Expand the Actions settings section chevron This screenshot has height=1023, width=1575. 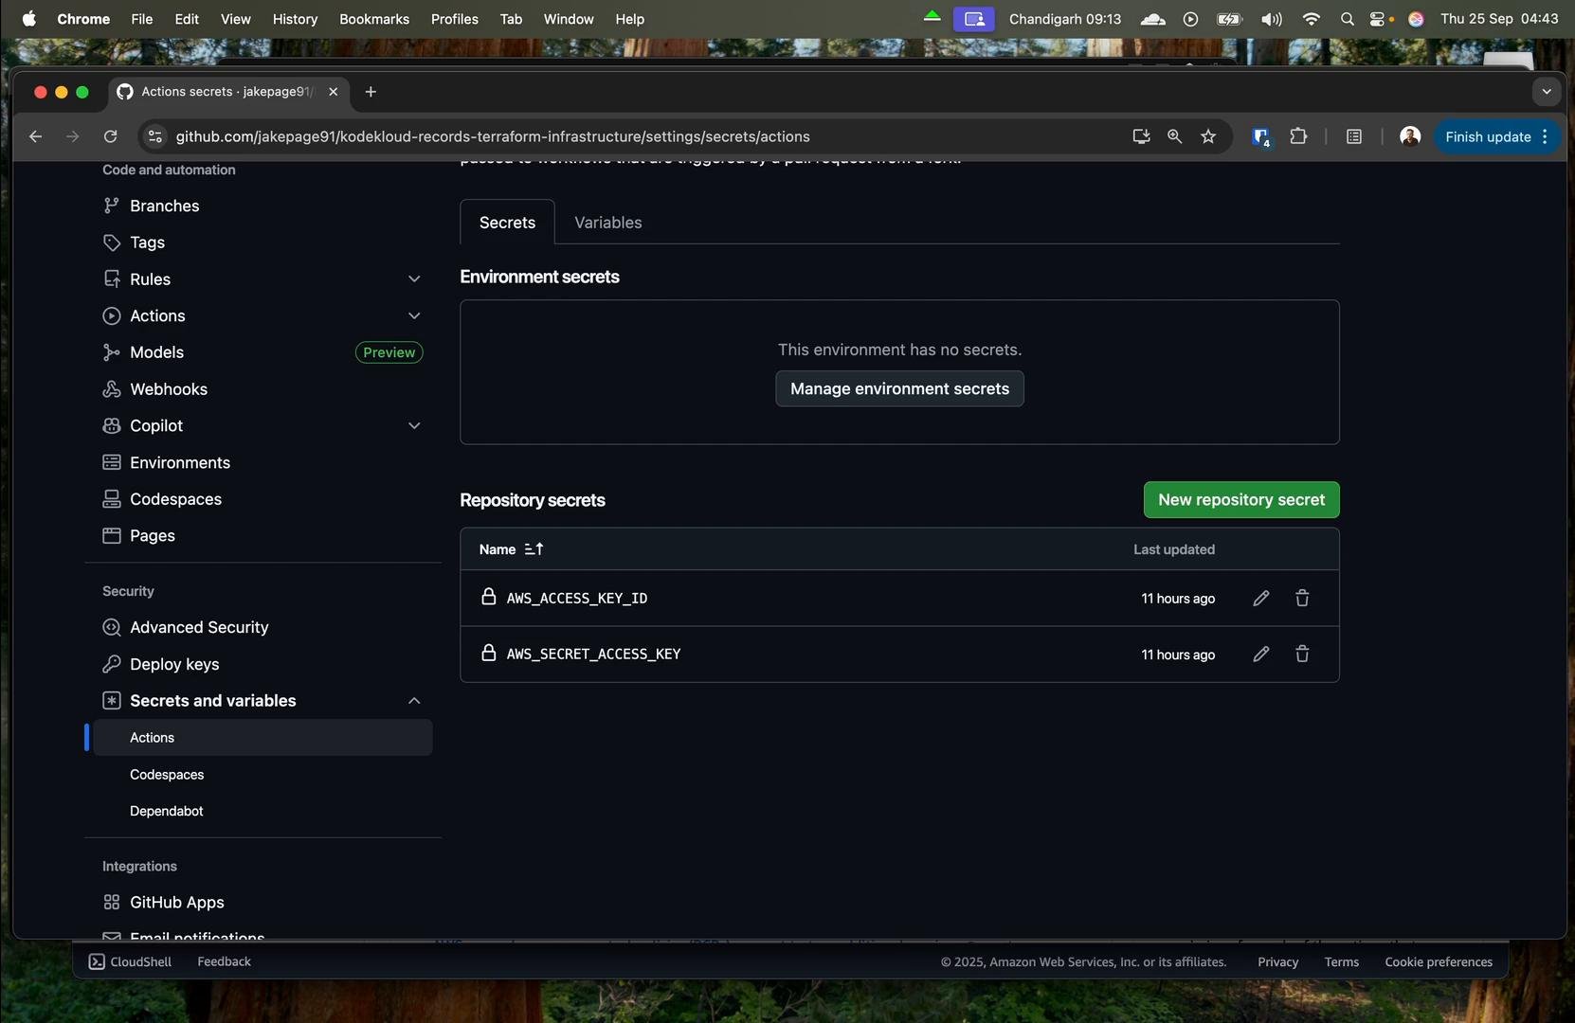click(414, 315)
